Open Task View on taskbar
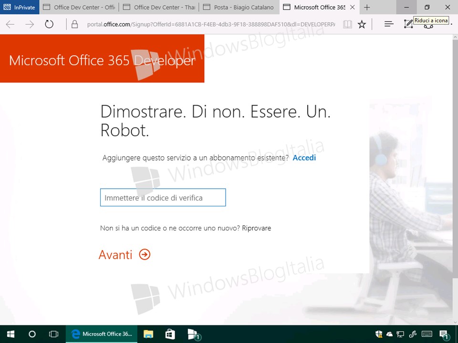The height and width of the screenshot is (343, 458). pyautogui.click(x=54, y=334)
